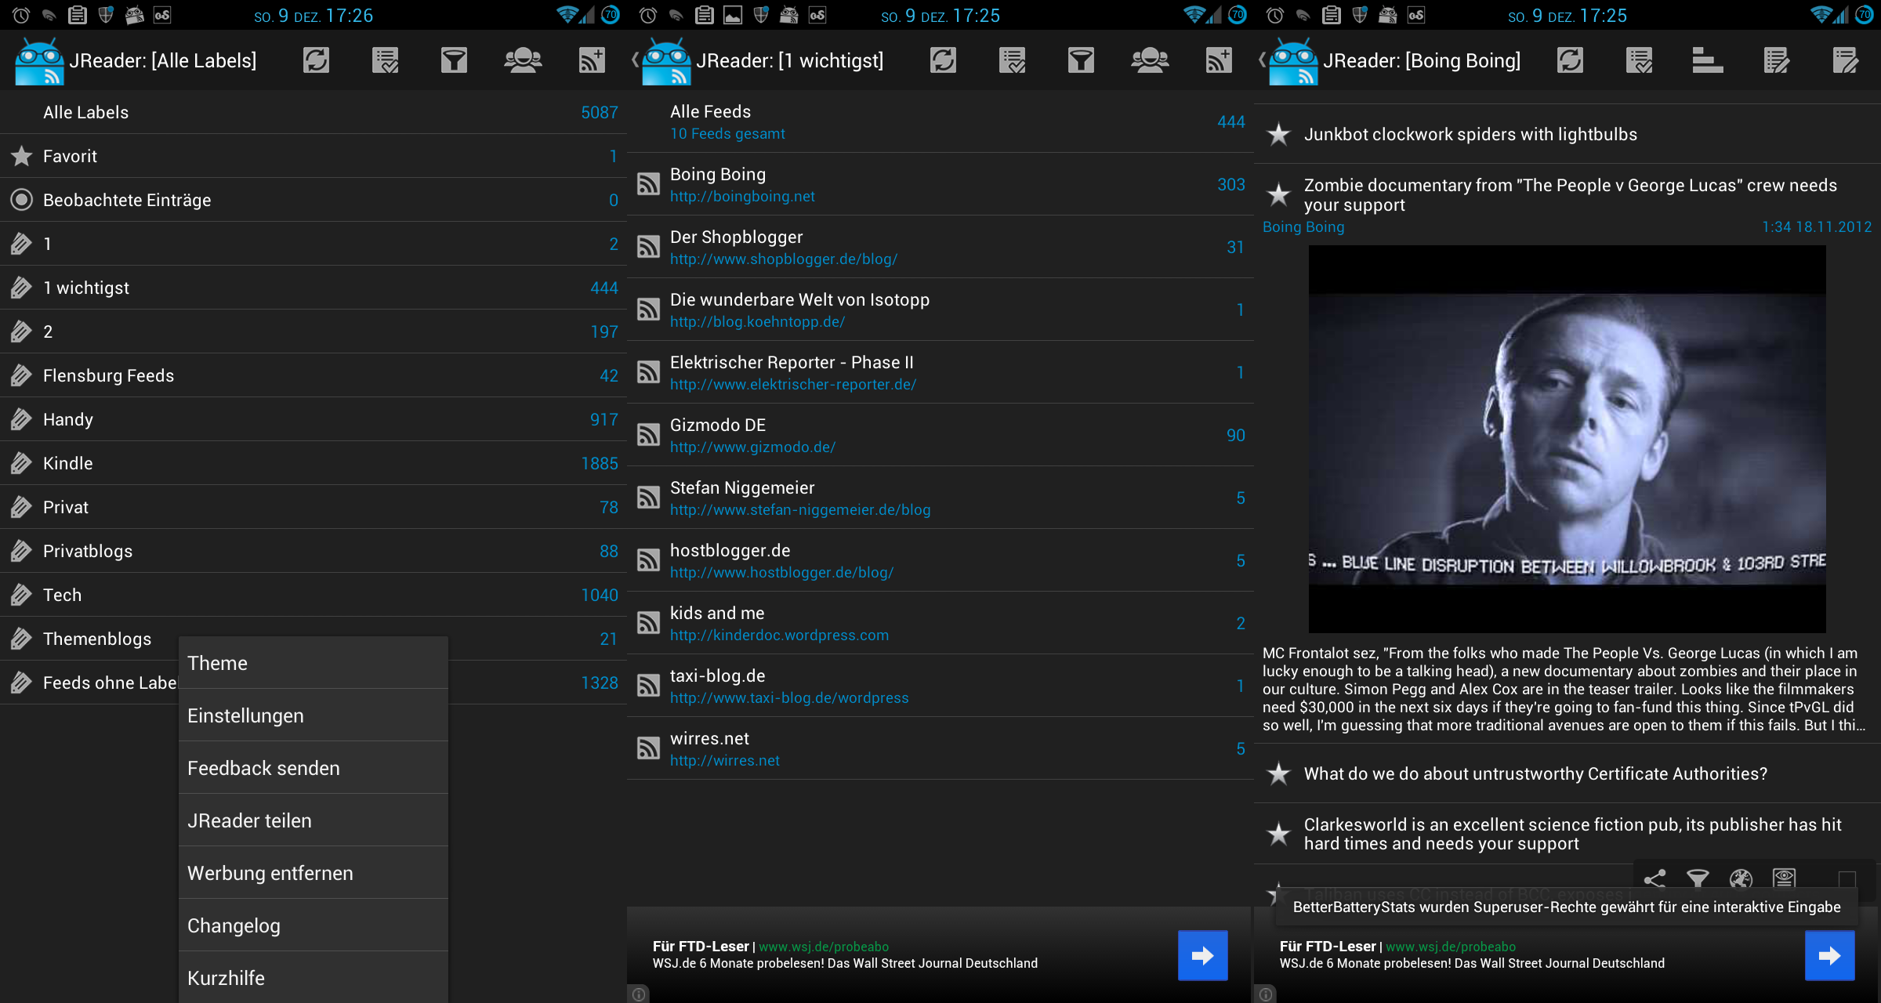This screenshot has width=1881, height=1003.
Task: Open Changelog from the overflow menu
Action: point(313,925)
